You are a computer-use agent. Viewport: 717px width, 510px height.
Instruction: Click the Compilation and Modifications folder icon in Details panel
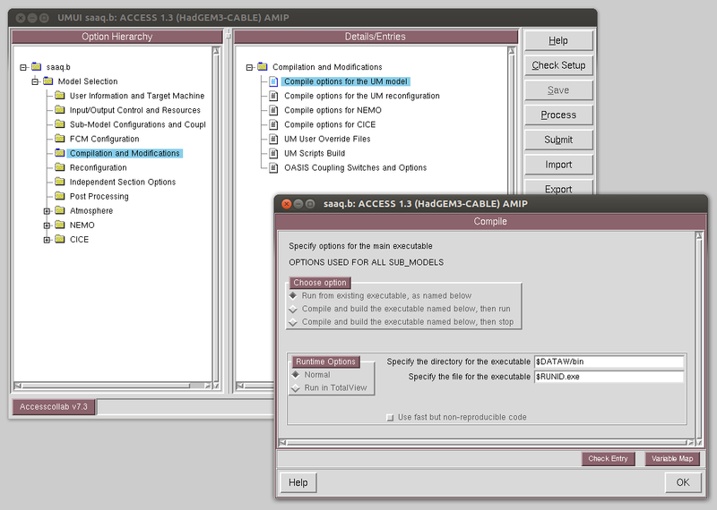263,67
